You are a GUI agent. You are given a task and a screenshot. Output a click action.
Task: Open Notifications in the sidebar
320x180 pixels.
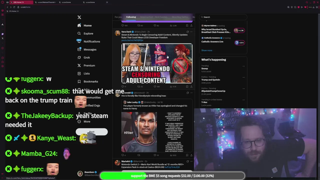coord(88,41)
